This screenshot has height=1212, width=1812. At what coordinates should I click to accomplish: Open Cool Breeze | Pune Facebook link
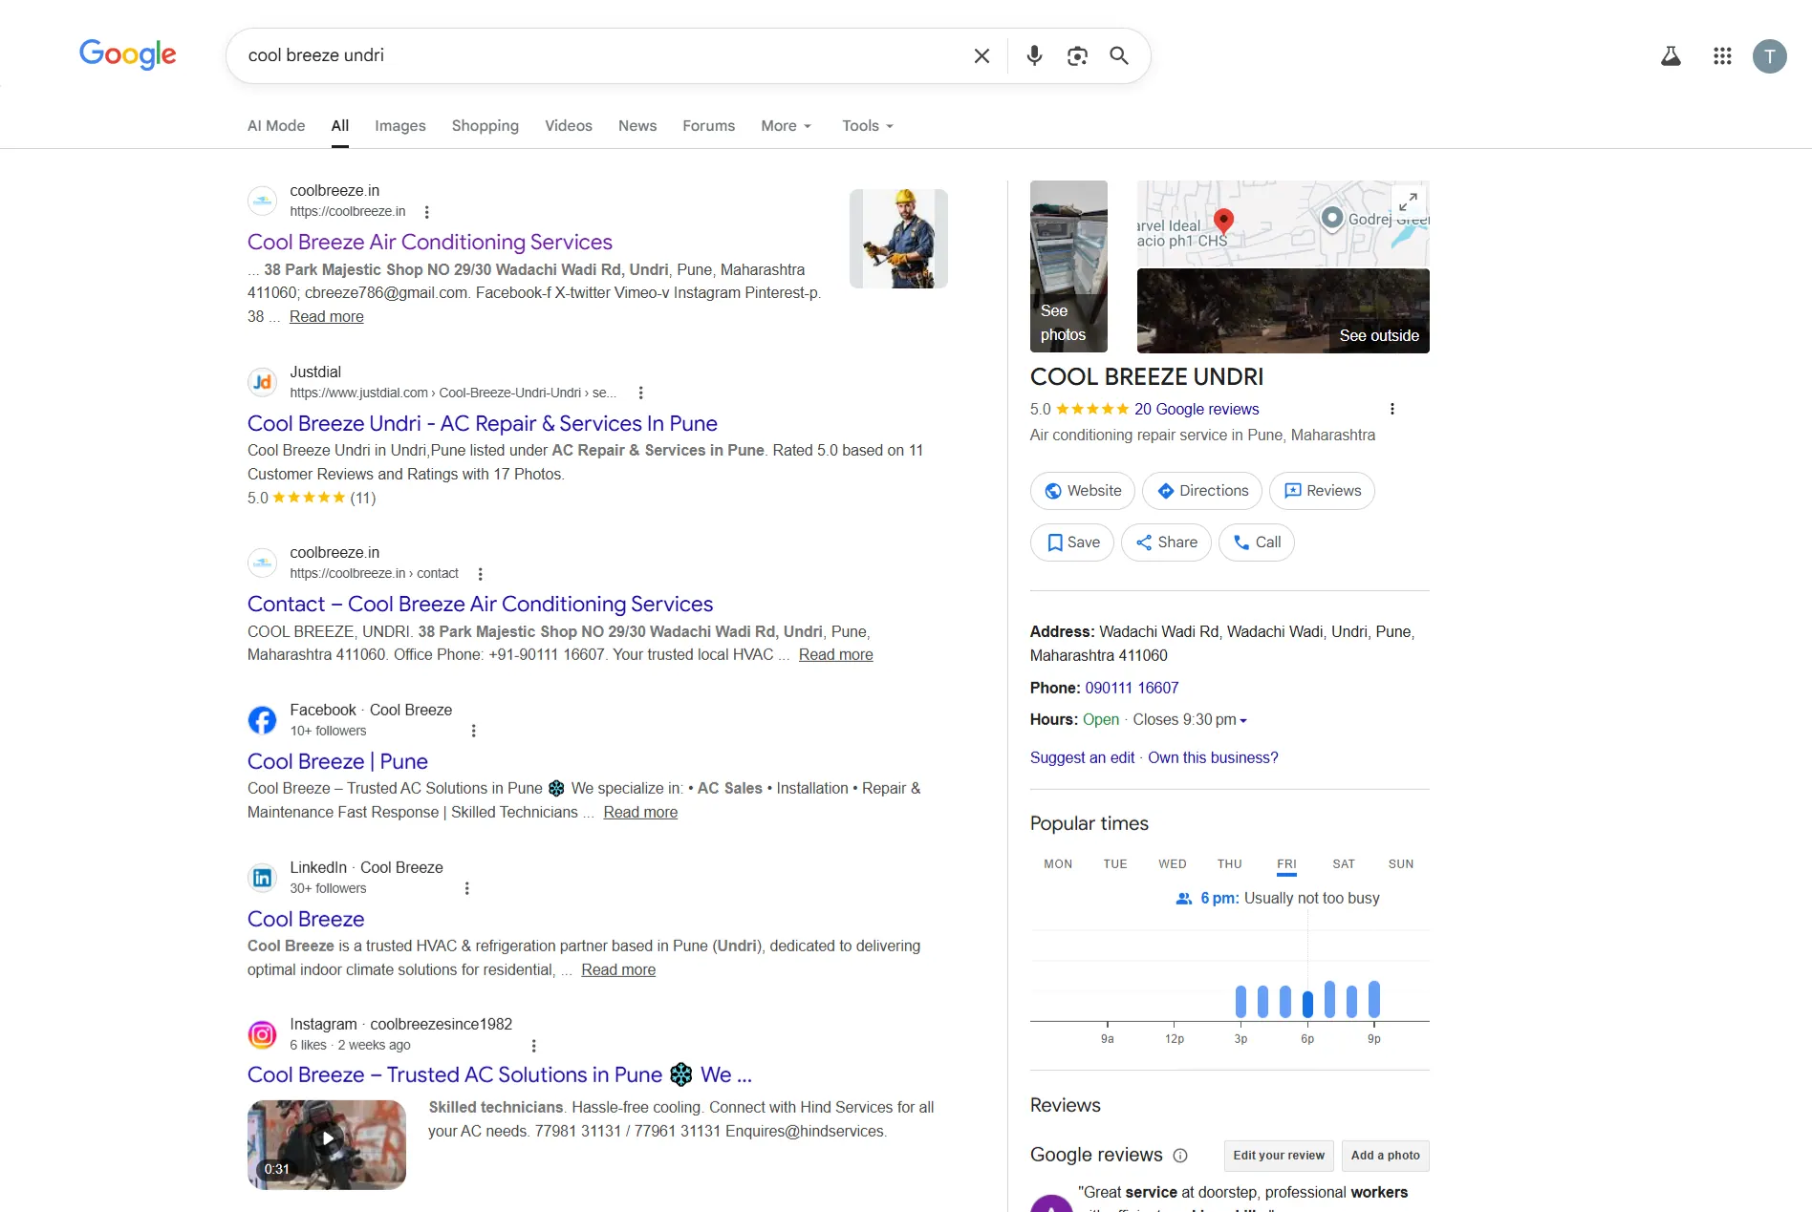[x=337, y=761]
